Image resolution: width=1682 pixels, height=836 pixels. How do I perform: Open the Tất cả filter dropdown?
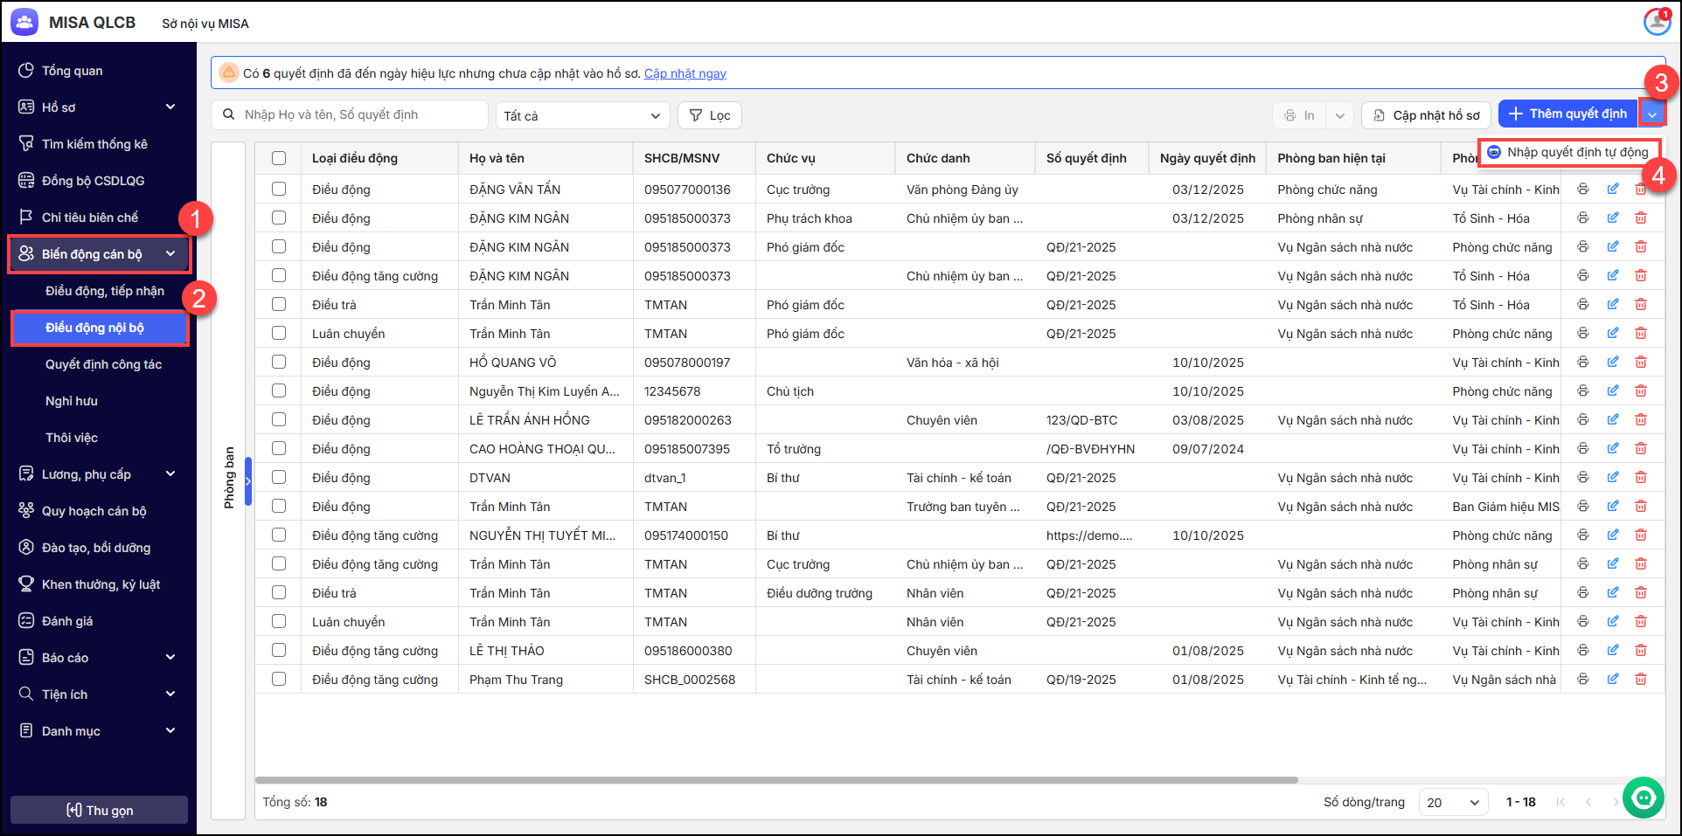581,115
